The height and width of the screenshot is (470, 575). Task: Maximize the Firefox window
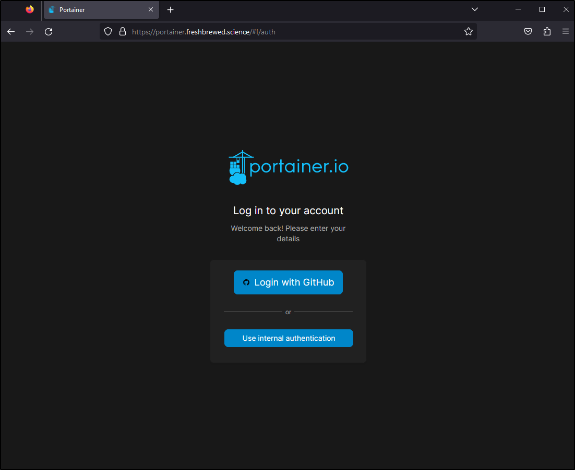(542, 9)
